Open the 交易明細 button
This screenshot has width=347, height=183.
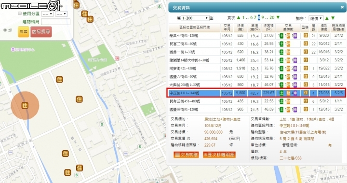pyautogui.click(x=187, y=155)
